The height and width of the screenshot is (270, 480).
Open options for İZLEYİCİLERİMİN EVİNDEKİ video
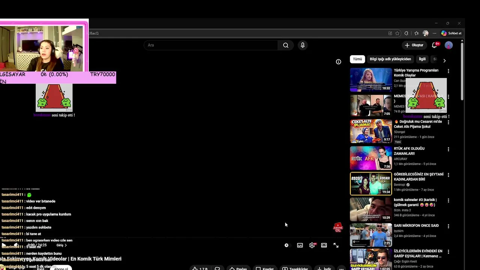448,252
